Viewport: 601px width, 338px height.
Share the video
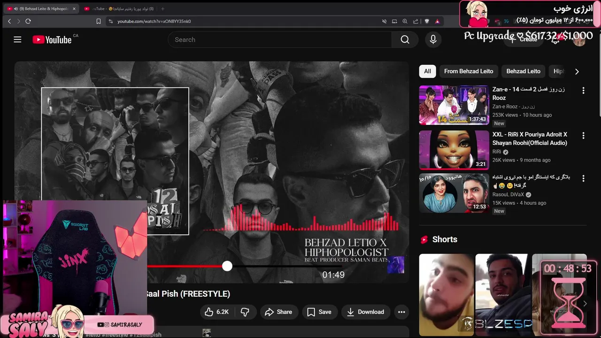pos(278,312)
